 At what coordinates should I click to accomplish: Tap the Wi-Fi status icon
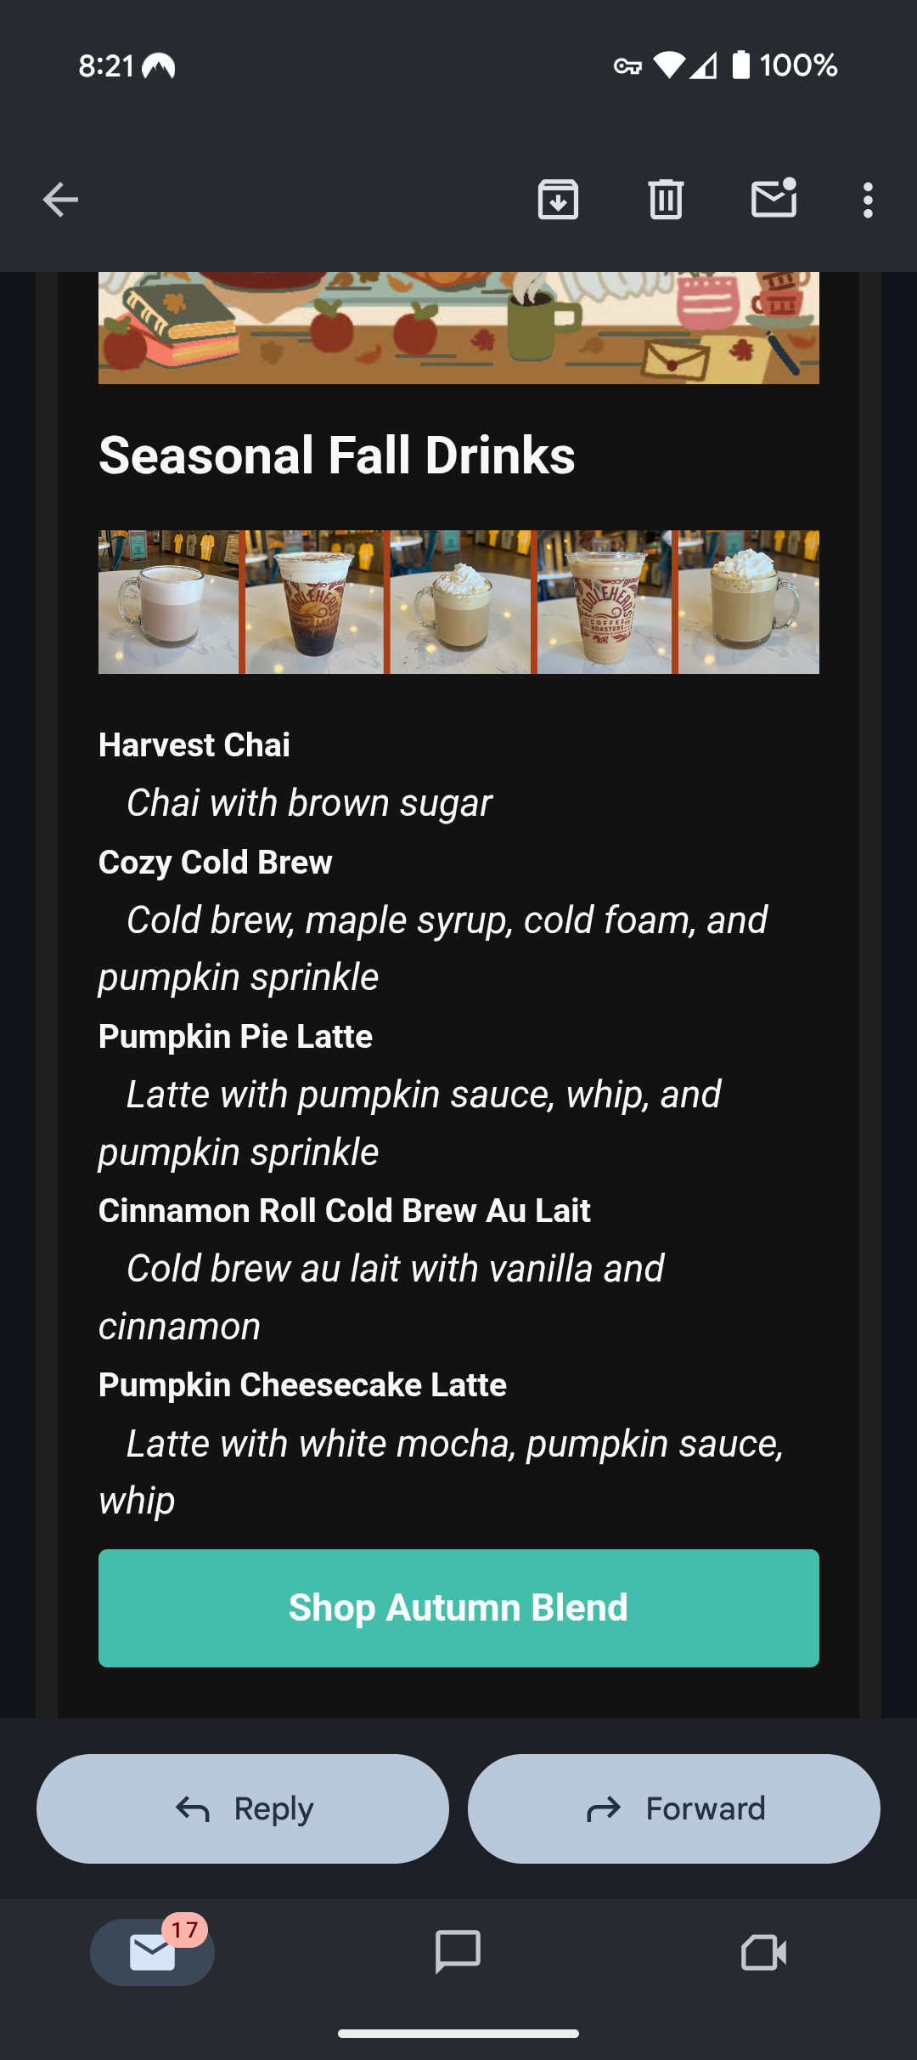pyautogui.click(x=669, y=65)
